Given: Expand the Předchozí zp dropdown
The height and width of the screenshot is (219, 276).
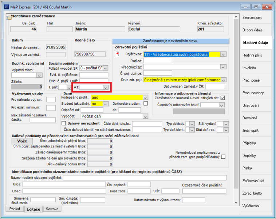Looking at the screenshot, I should [x=223, y=67].
